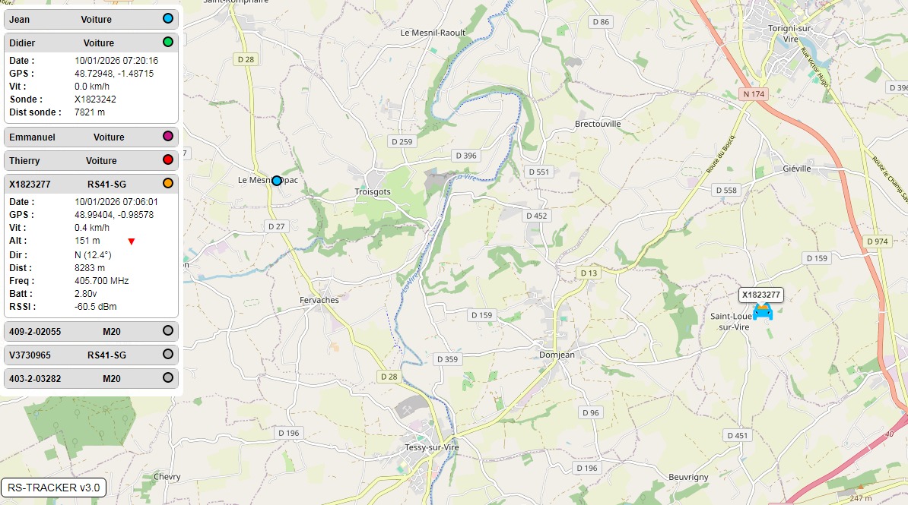This screenshot has width=908, height=505.
Task: Click Thierry's red status dot
Action: [168, 160]
